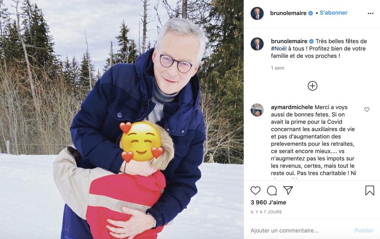Click the S'abonner follow button

[x=334, y=13]
